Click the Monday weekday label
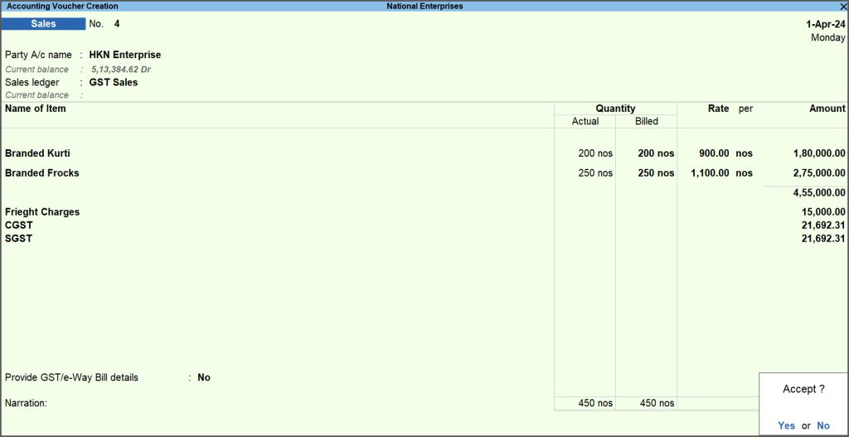Image resolution: width=849 pixels, height=437 pixels. 828,38
